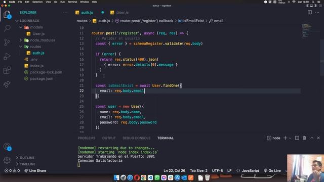Image resolution: width=324 pixels, height=182 pixels.
Task: Switch to the User.js editor tab
Action: tap(123, 12)
